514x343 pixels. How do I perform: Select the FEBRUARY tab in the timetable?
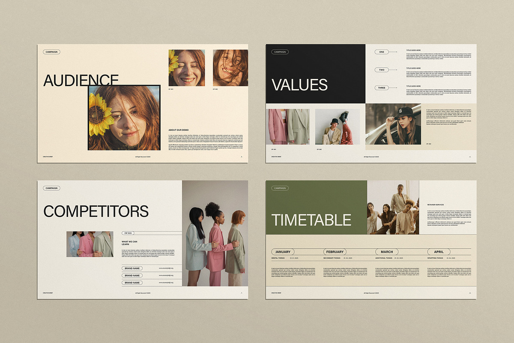[x=335, y=252]
